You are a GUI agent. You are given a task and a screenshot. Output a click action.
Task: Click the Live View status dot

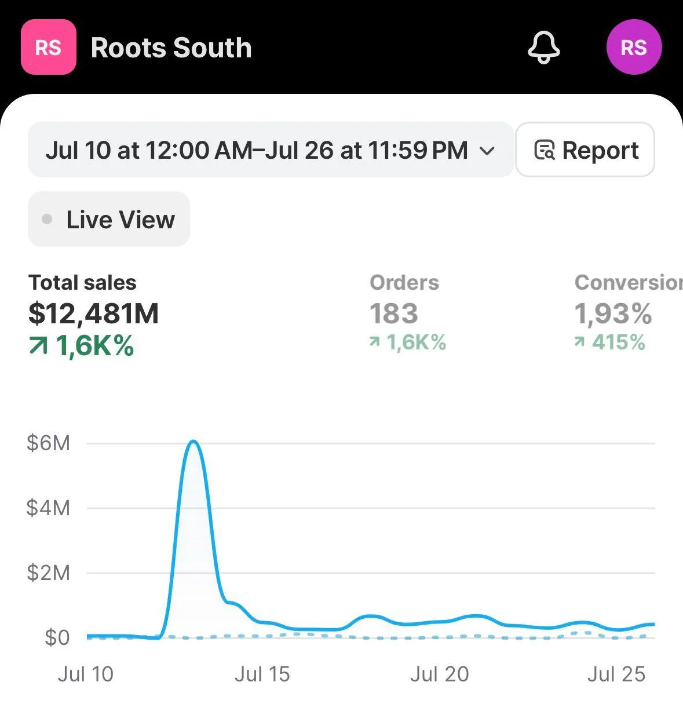click(48, 220)
